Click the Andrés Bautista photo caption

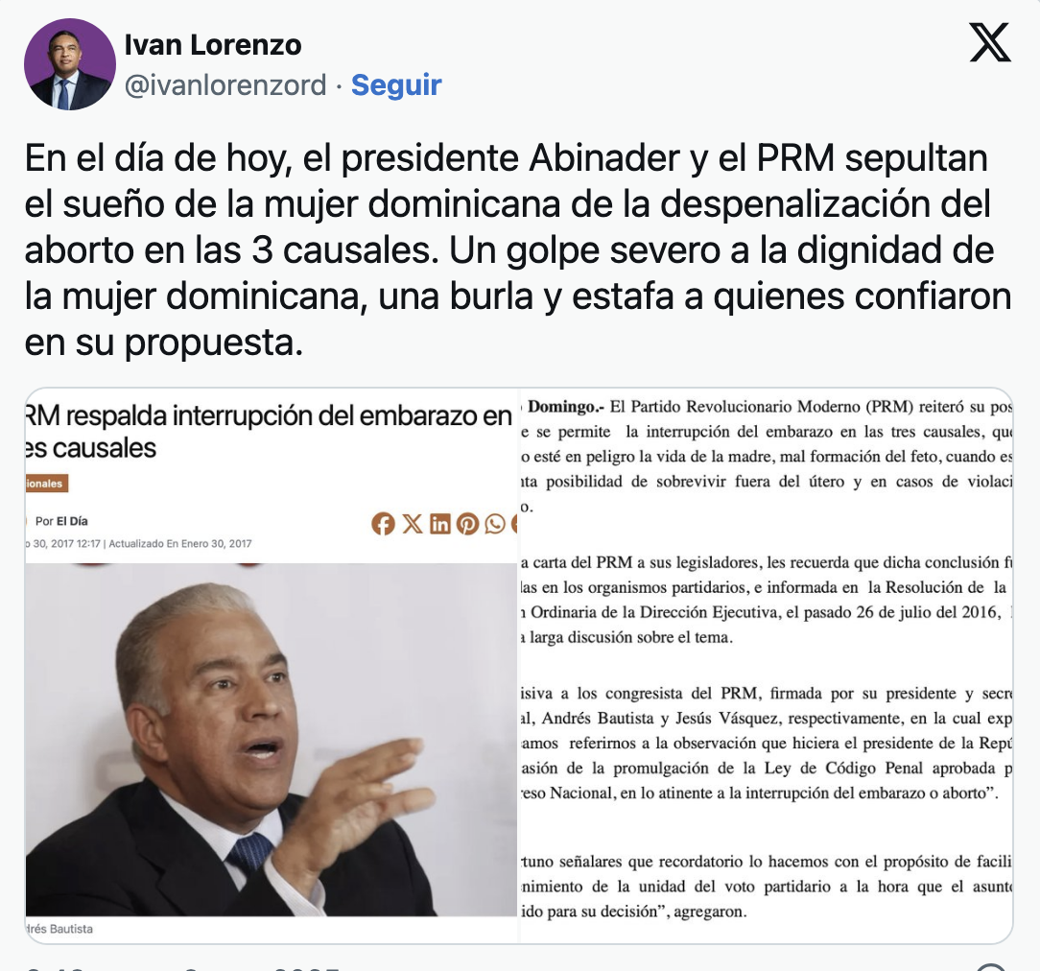pos(59,929)
